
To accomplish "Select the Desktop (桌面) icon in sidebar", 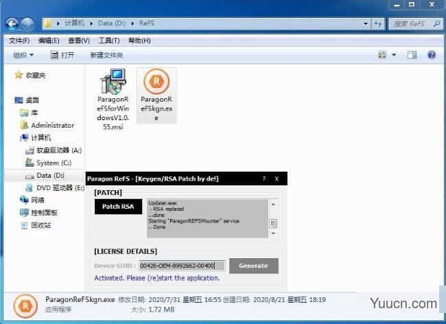I will click(x=19, y=100).
